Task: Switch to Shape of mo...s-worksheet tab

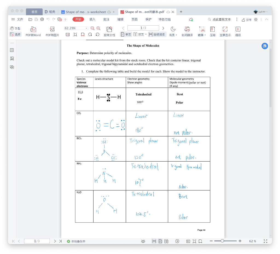Action: coord(86,12)
